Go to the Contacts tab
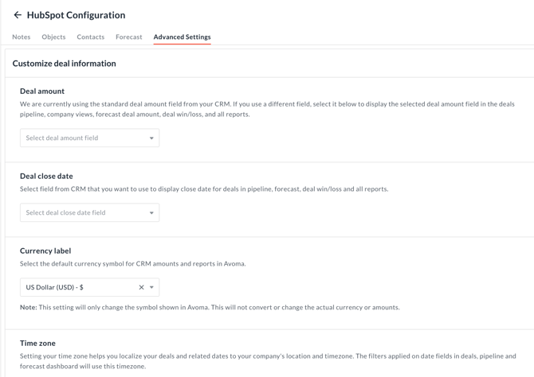Image resolution: width=534 pixels, height=377 pixels. [x=91, y=37]
